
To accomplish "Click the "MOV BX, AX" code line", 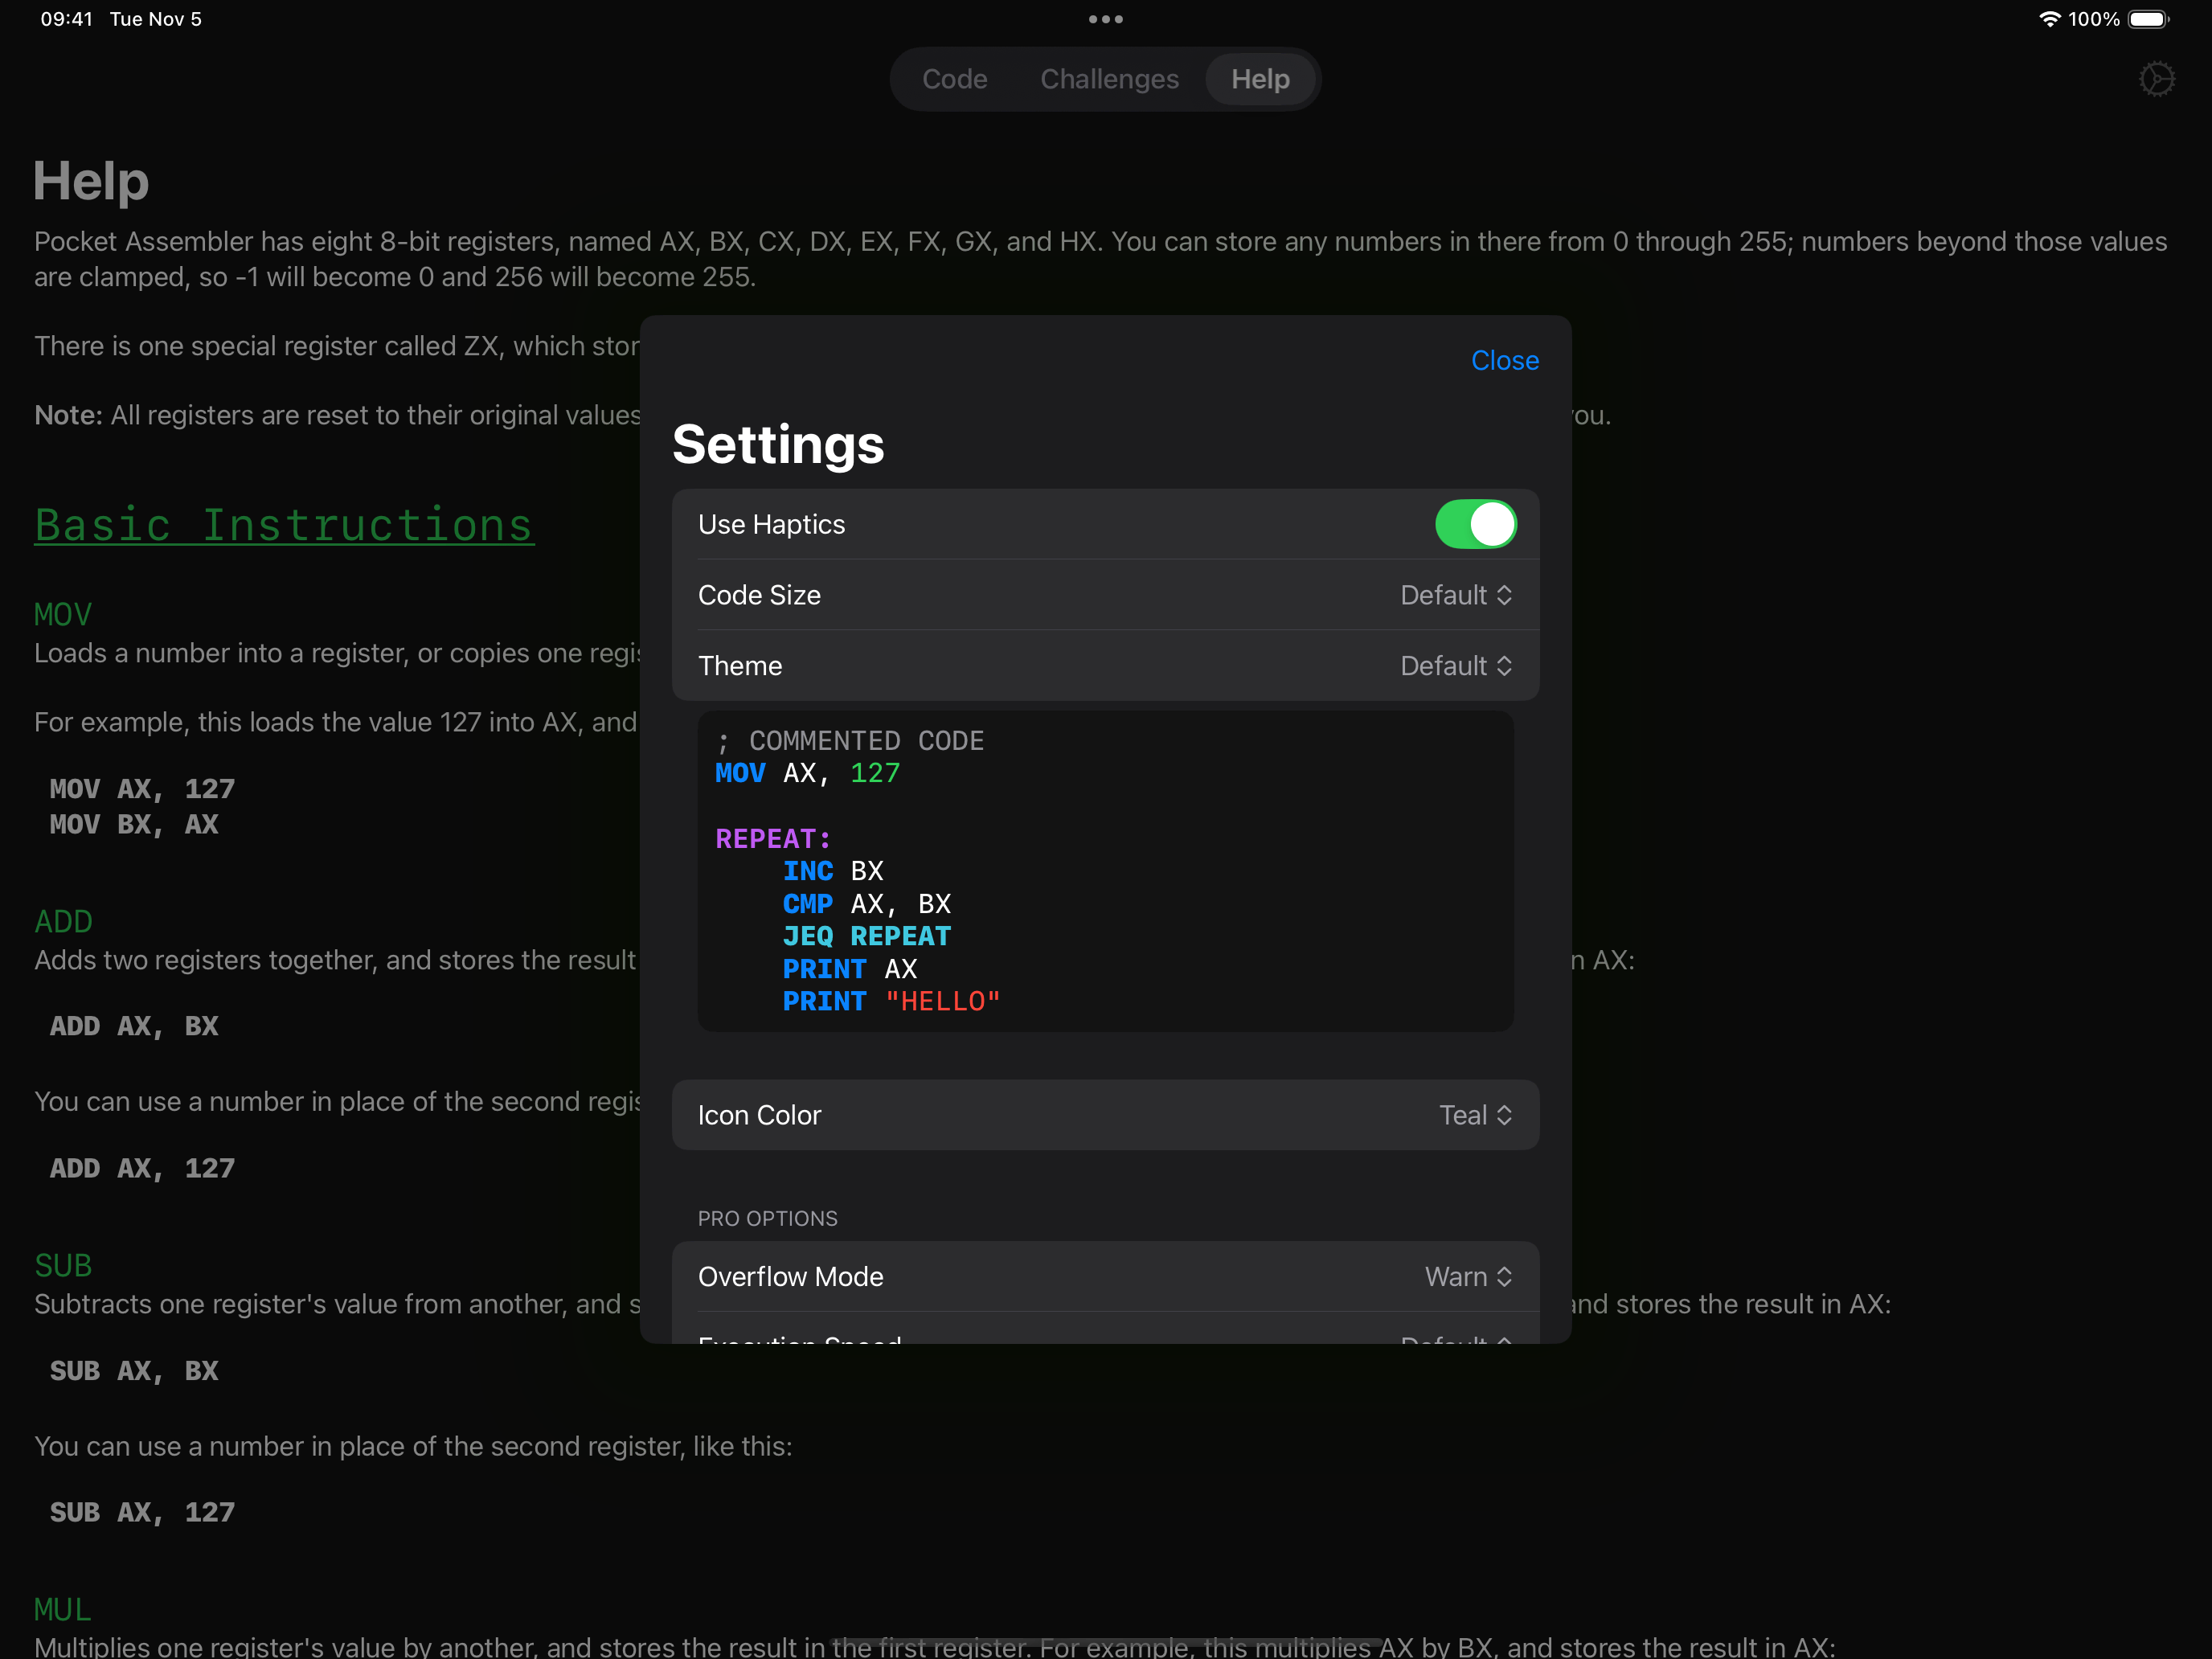I will coord(134,825).
